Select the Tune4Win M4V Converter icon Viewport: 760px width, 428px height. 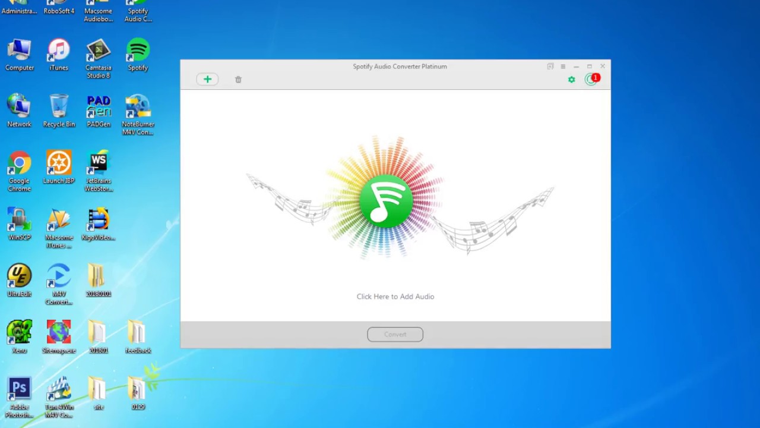coord(59,397)
